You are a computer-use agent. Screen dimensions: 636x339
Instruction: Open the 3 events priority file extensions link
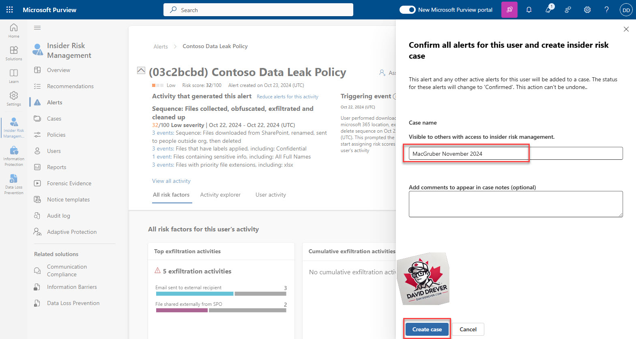coord(163,165)
